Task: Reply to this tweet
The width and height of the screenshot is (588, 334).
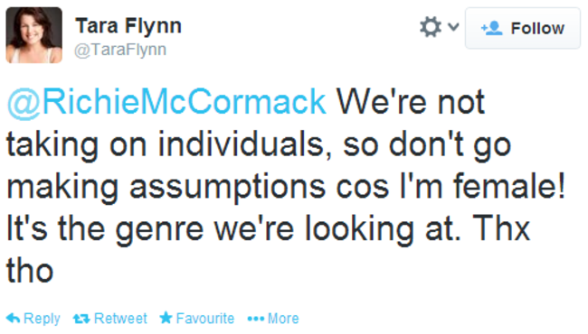Action: tap(33, 319)
